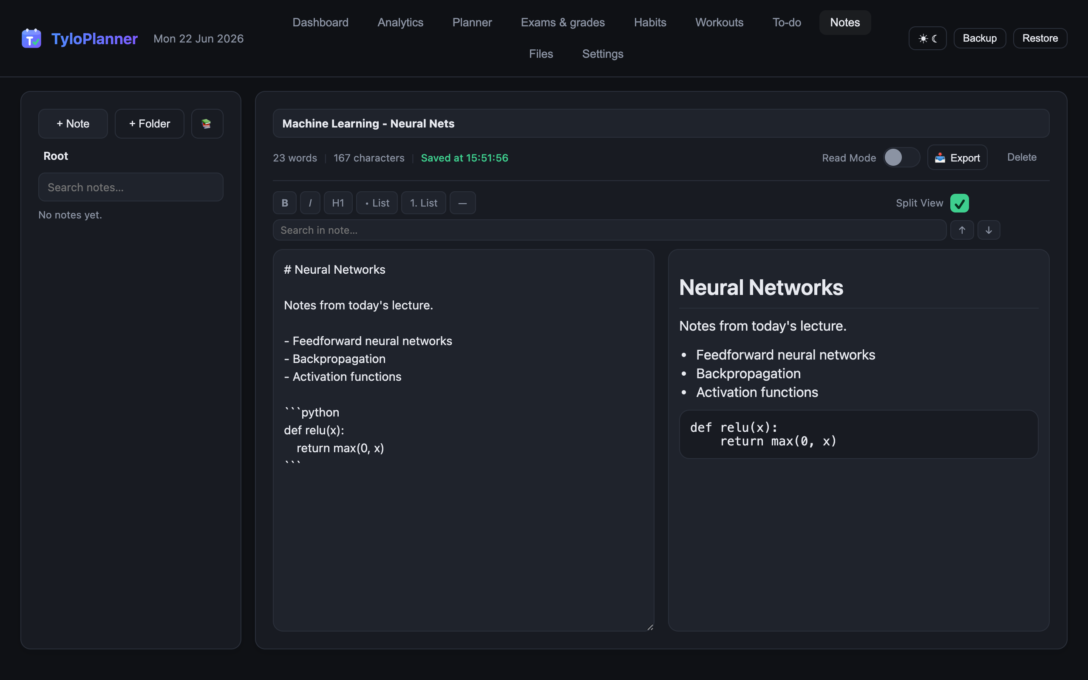The height and width of the screenshot is (680, 1088).
Task: Open the Workouts tab
Action: [720, 23]
